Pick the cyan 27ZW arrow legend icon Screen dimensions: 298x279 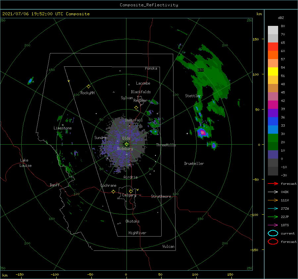click(x=273, y=209)
